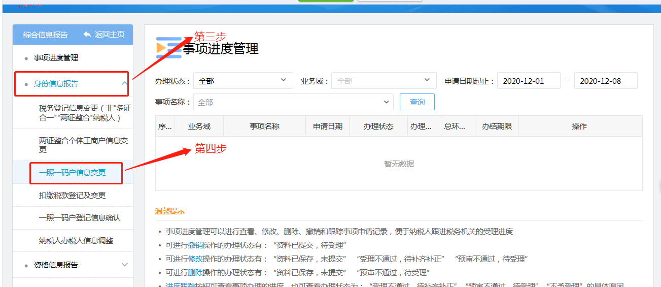
Task: Click the 申请日期 column header
Action: 327,126
